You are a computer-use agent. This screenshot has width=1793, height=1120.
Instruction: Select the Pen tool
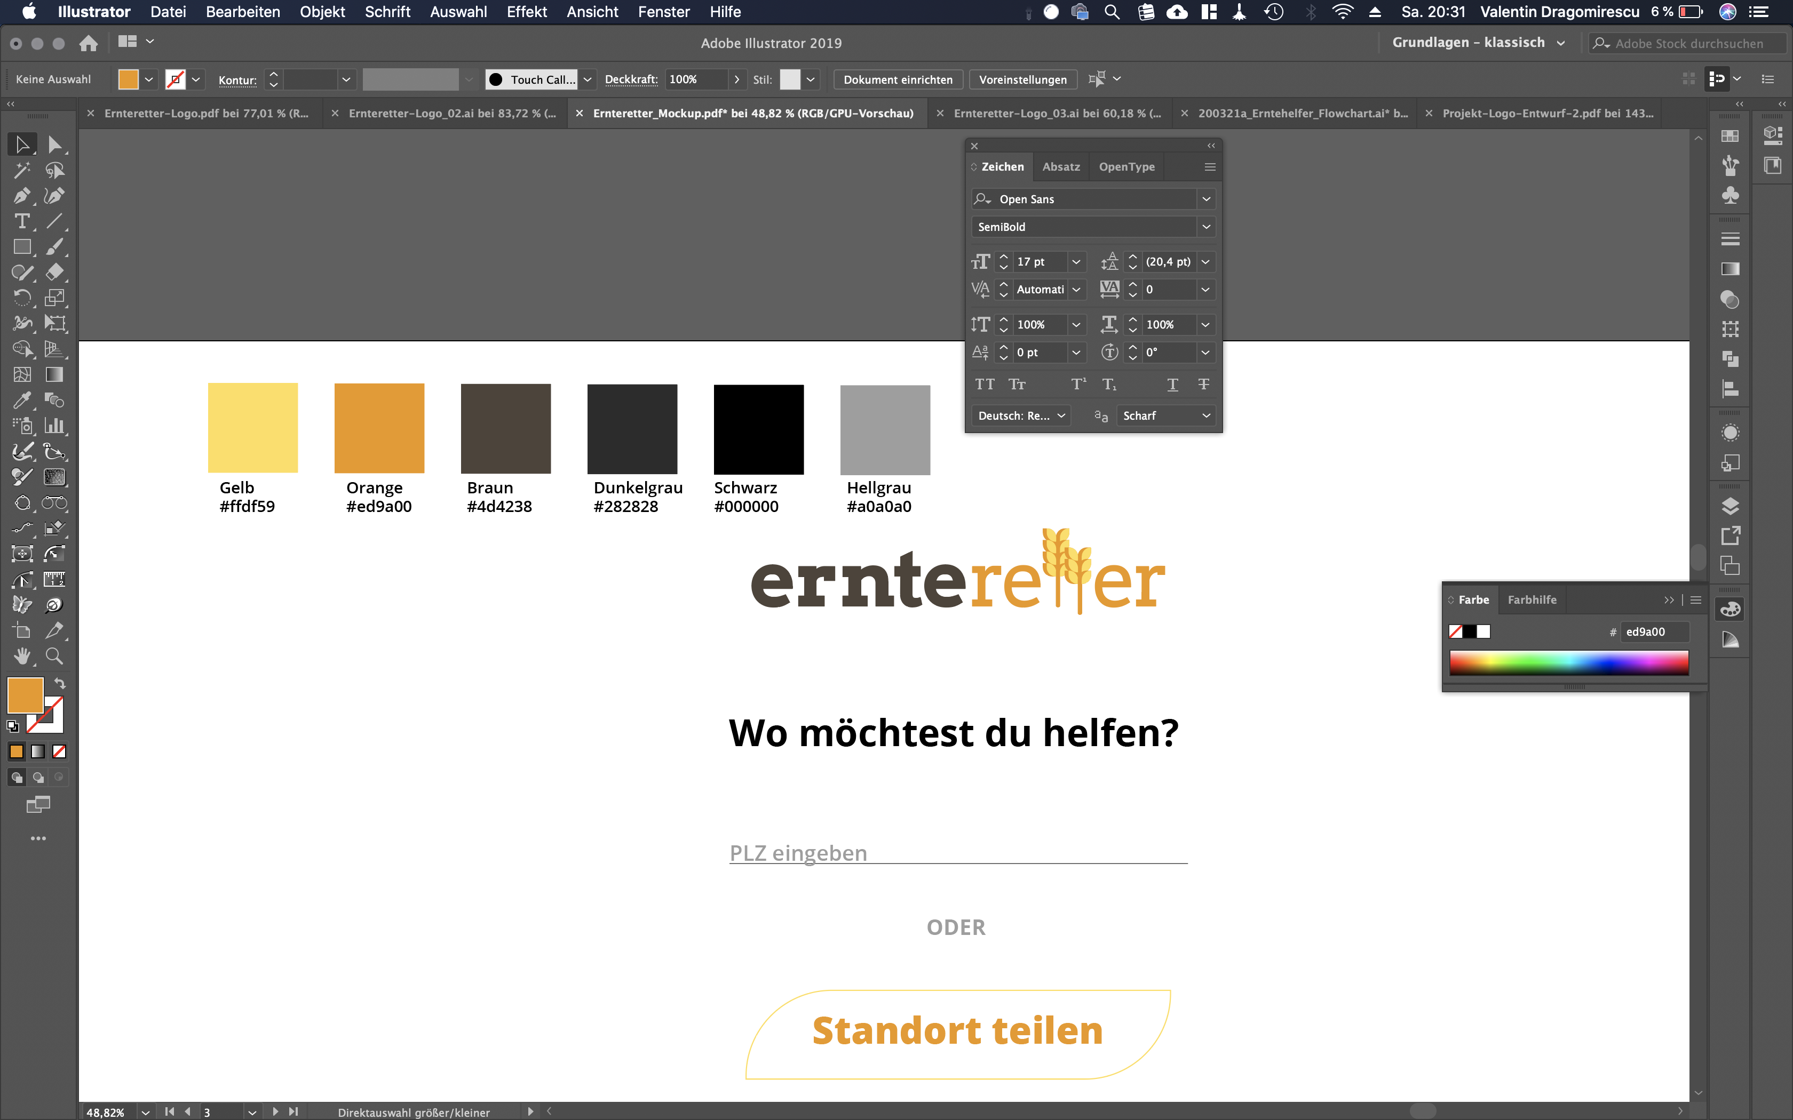point(21,196)
